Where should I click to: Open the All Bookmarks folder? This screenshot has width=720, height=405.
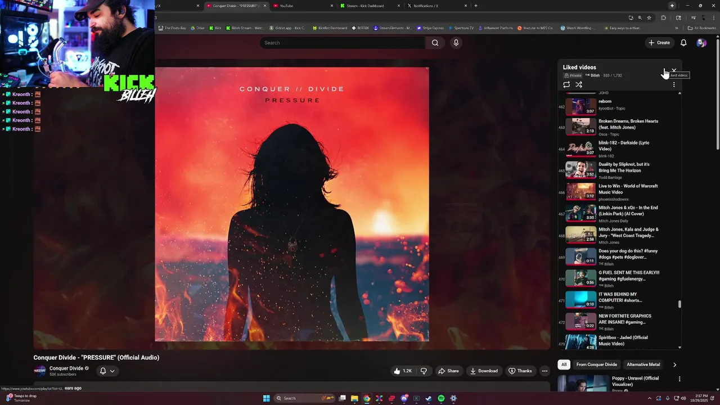coord(702,28)
